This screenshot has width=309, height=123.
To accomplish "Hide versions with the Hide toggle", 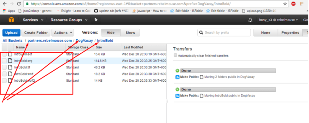I will [111, 33].
